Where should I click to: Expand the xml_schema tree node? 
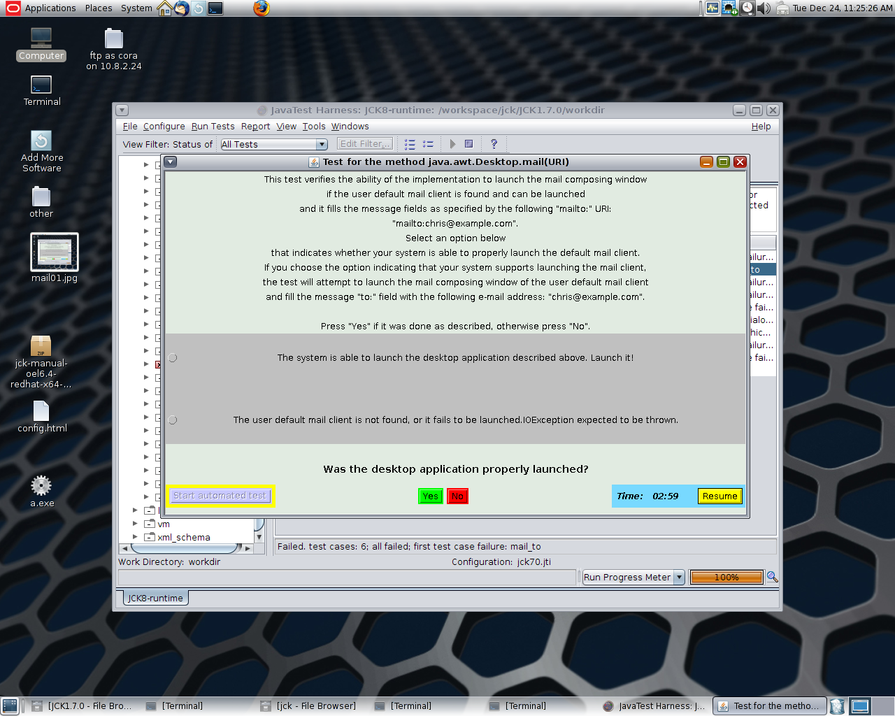pos(135,537)
